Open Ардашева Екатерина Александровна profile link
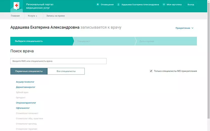Image resolution: width=210 pixels, height=131 pixels. [140, 5]
